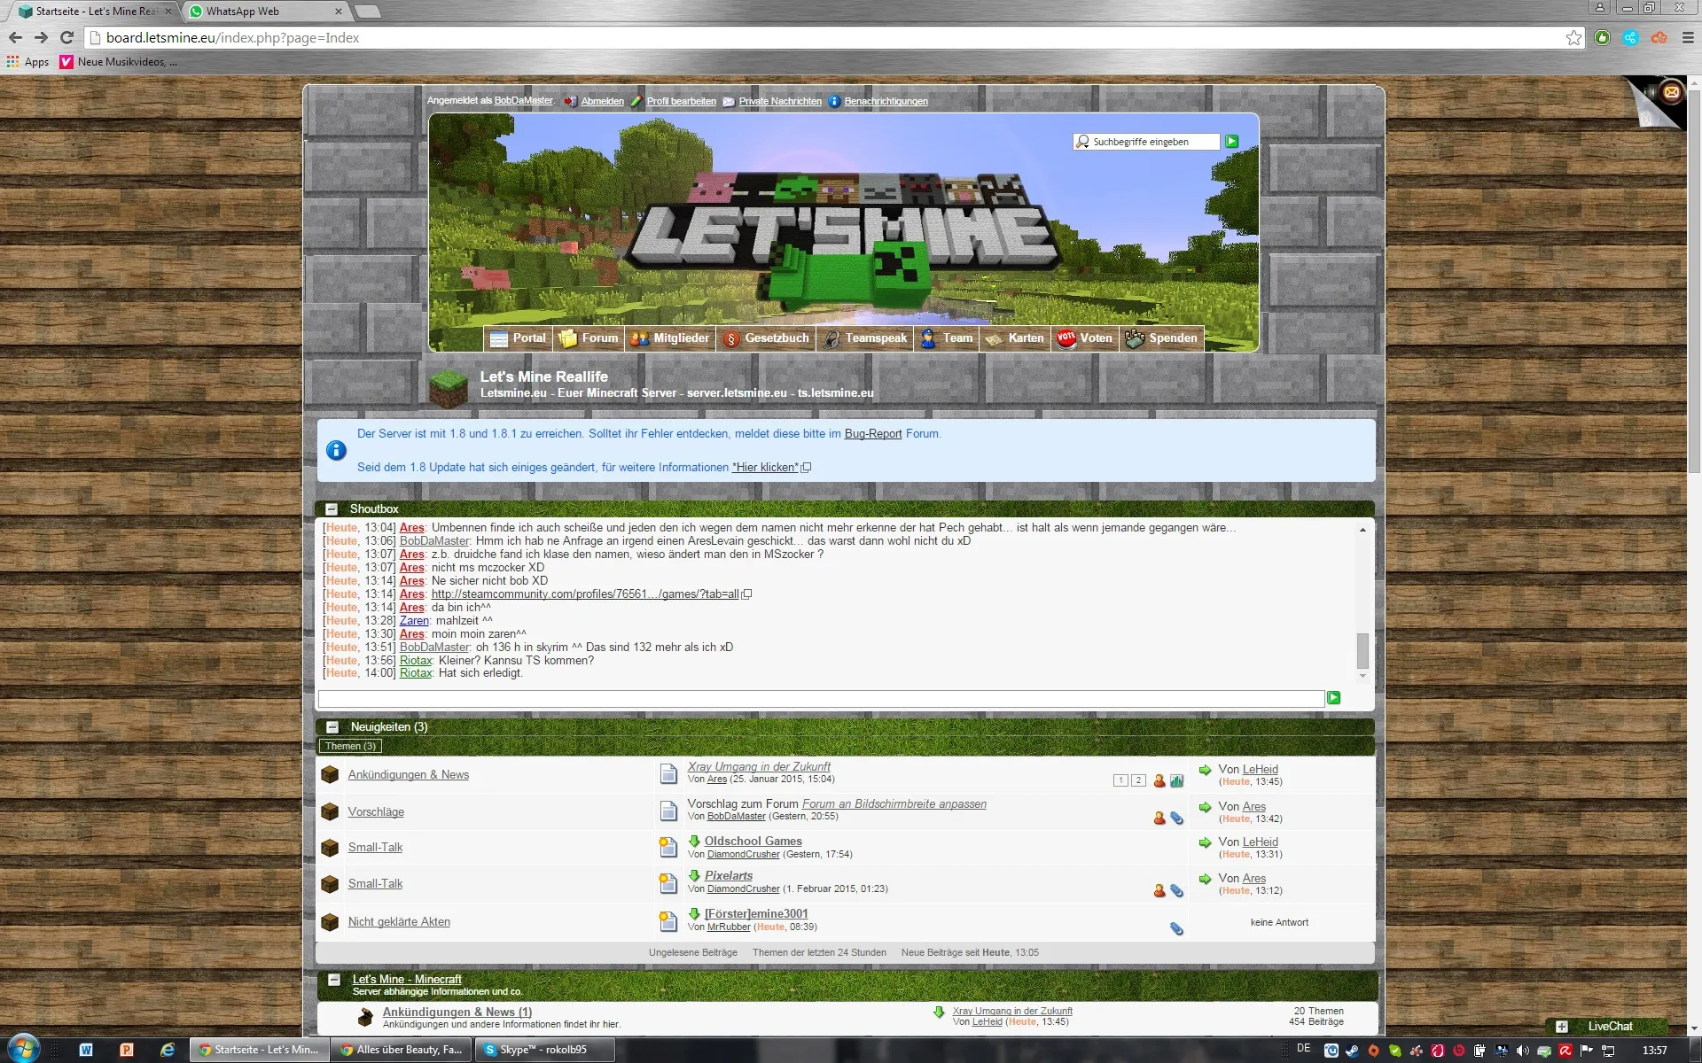Click the shoutbox scroll-up arrow
1702x1063 pixels.
click(1362, 530)
